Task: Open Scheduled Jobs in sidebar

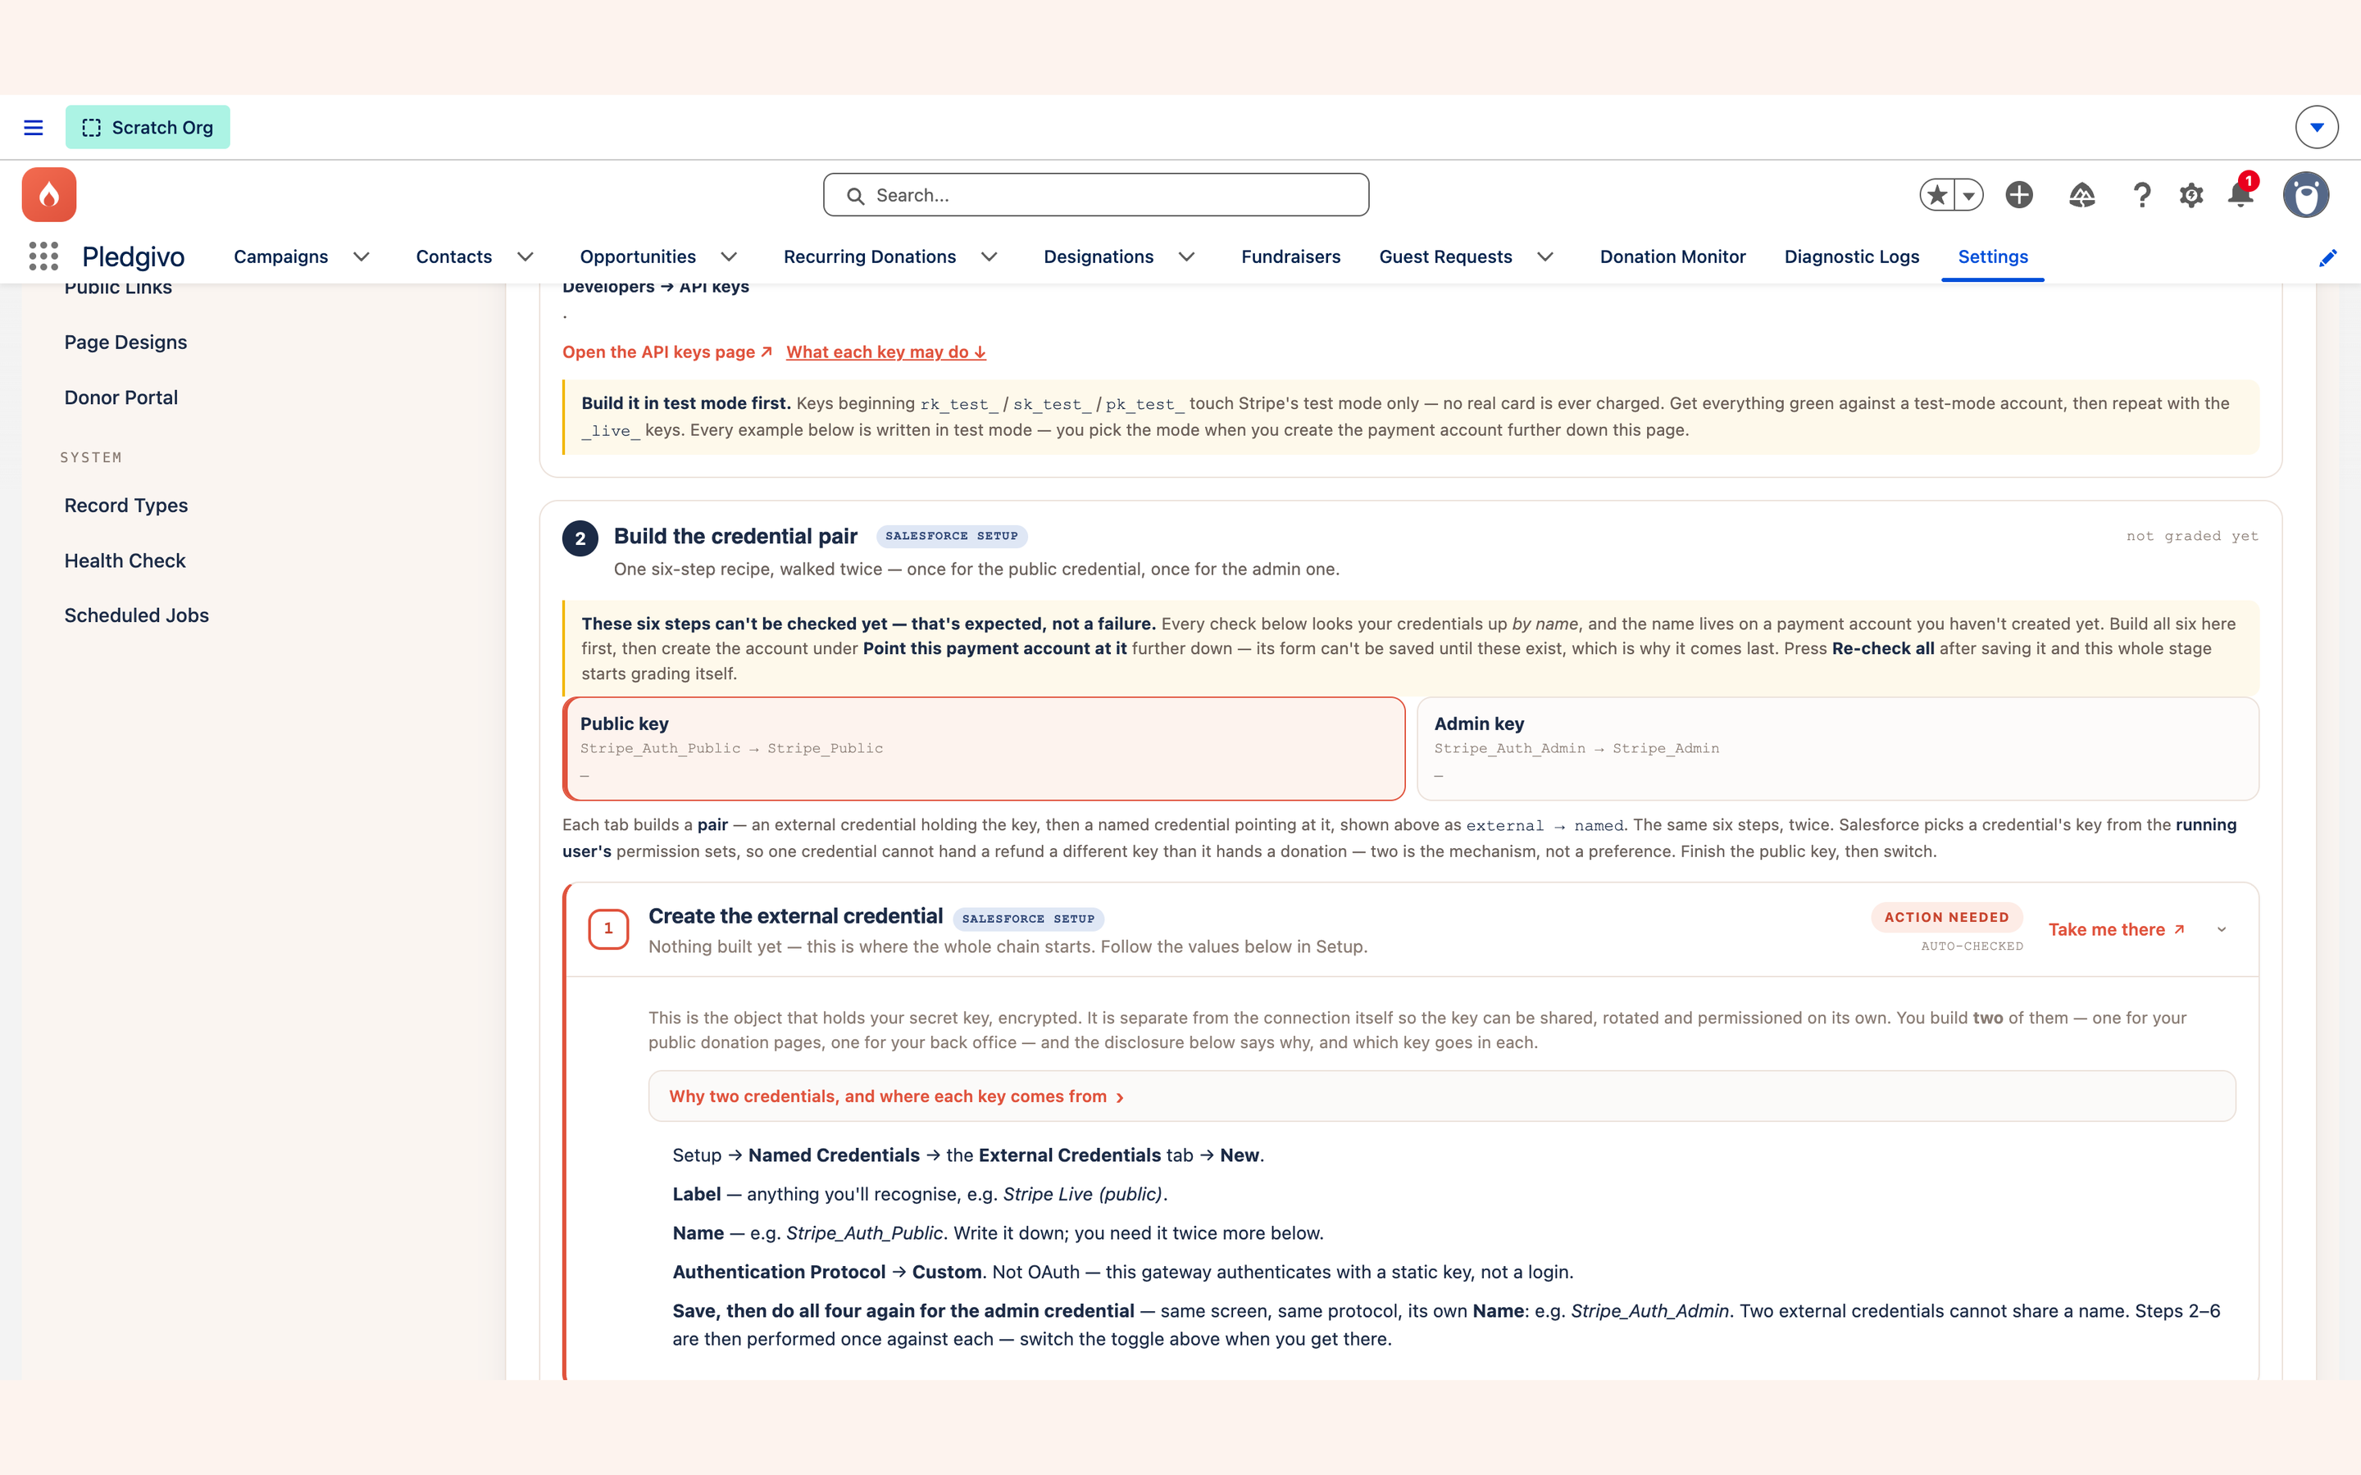Action: [x=137, y=615]
